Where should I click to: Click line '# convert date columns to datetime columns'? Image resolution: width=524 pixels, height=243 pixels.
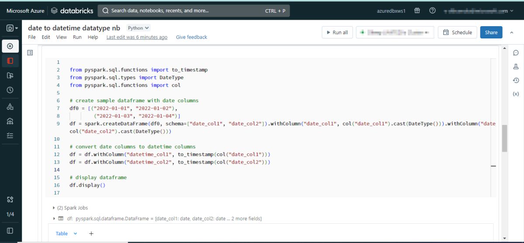pyautogui.click(x=132, y=146)
